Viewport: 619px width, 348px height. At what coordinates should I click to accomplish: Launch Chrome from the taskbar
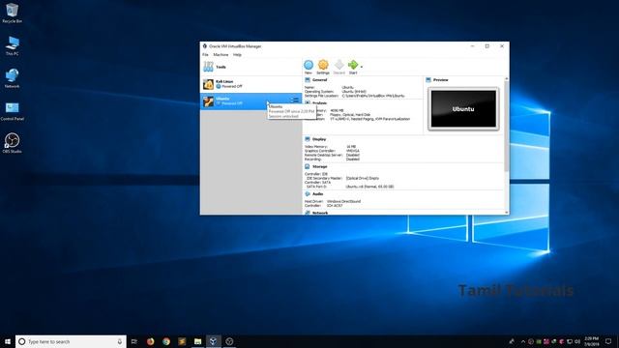tap(166, 341)
